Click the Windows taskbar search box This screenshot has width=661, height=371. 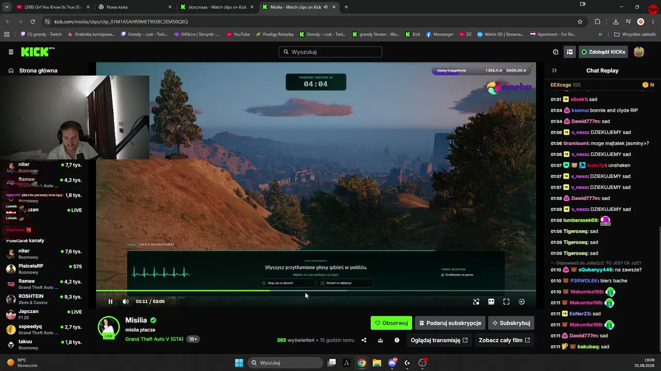point(285,363)
